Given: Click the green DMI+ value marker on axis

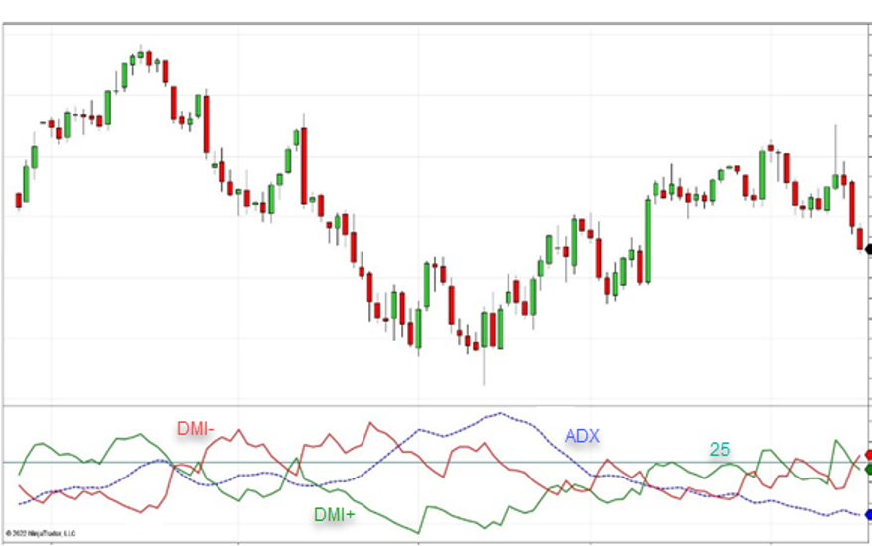Looking at the screenshot, I should pyautogui.click(x=868, y=468).
